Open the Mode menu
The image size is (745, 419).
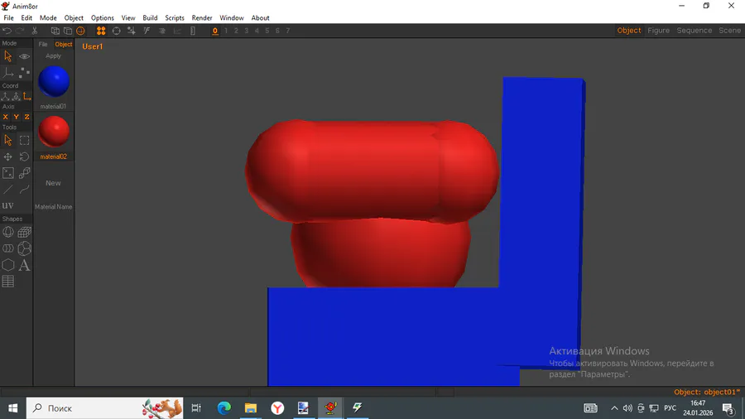click(48, 17)
